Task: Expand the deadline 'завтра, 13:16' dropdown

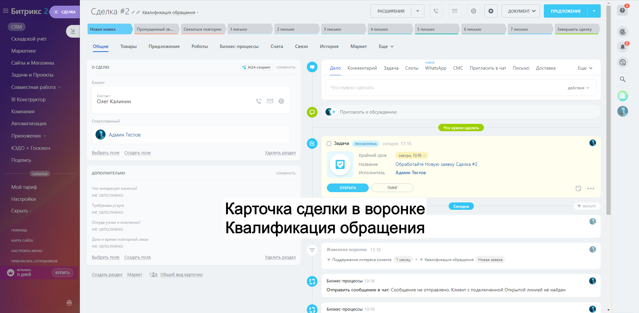Action: pos(412,156)
